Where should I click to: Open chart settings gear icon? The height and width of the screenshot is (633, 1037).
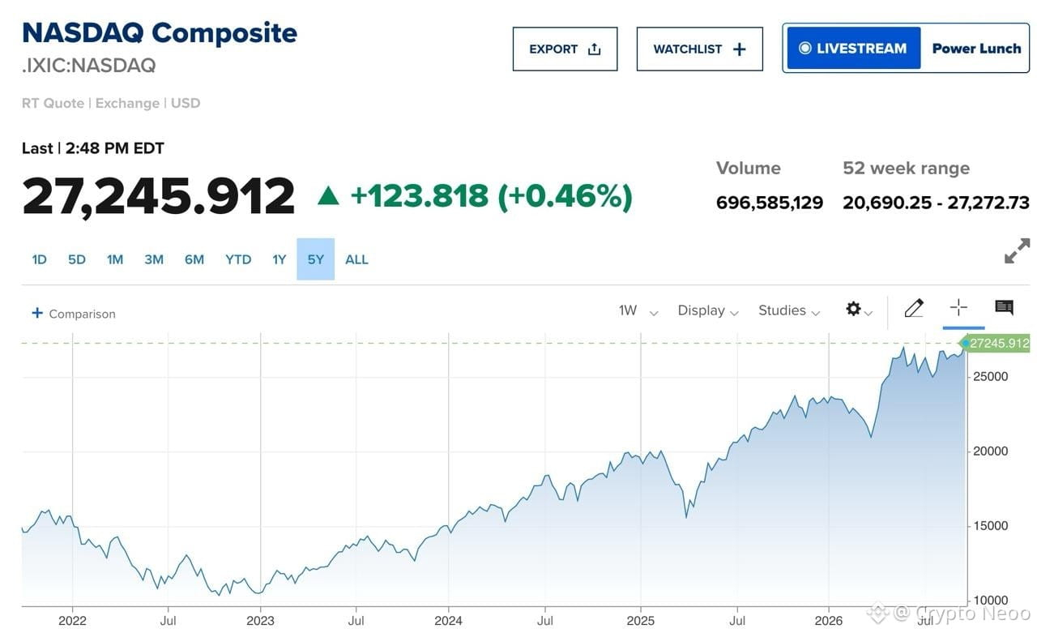(853, 309)
